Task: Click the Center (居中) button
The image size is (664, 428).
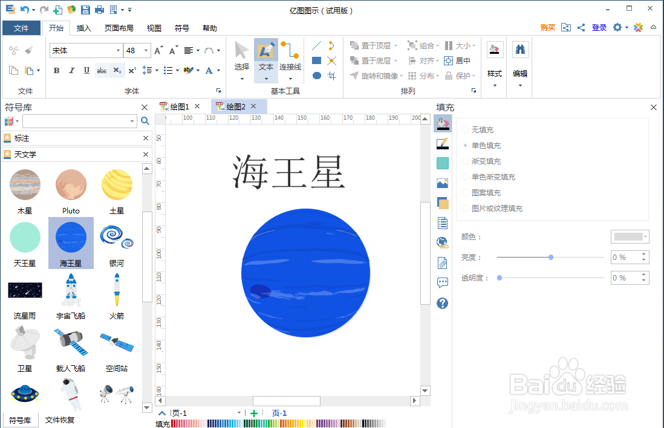Action: [x=457, y=61]
